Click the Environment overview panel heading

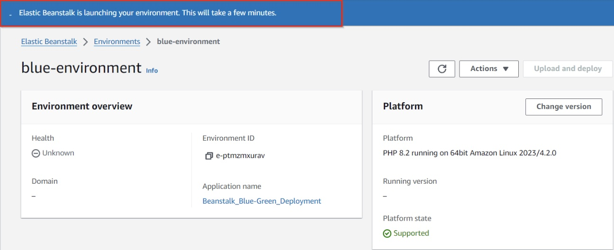(x=82, y=107)
